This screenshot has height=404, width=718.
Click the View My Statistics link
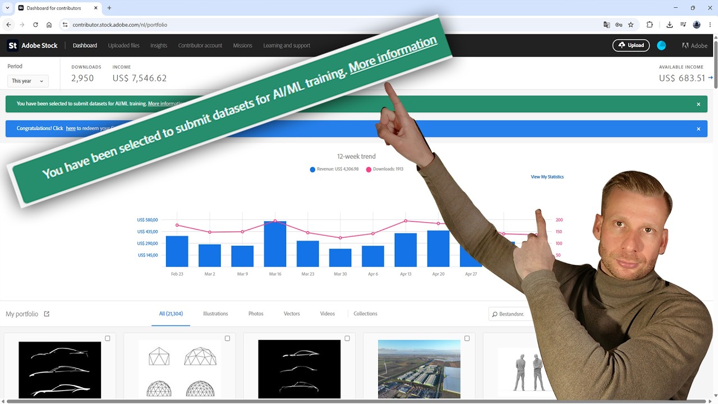547,177
